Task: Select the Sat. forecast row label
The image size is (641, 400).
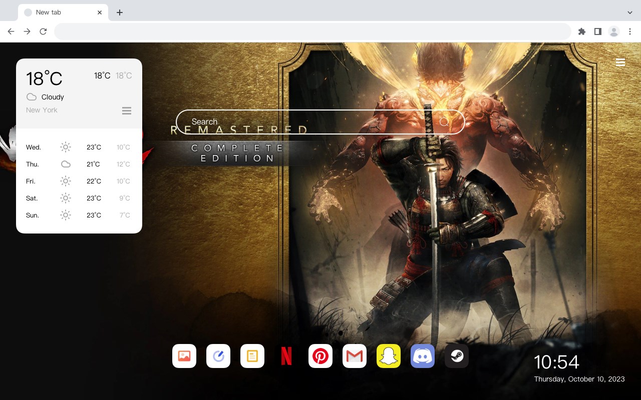Action: (32, 198)
